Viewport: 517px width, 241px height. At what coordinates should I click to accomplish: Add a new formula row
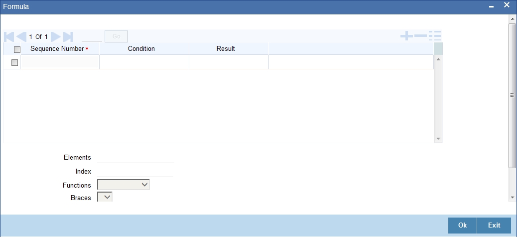point(406,35)
